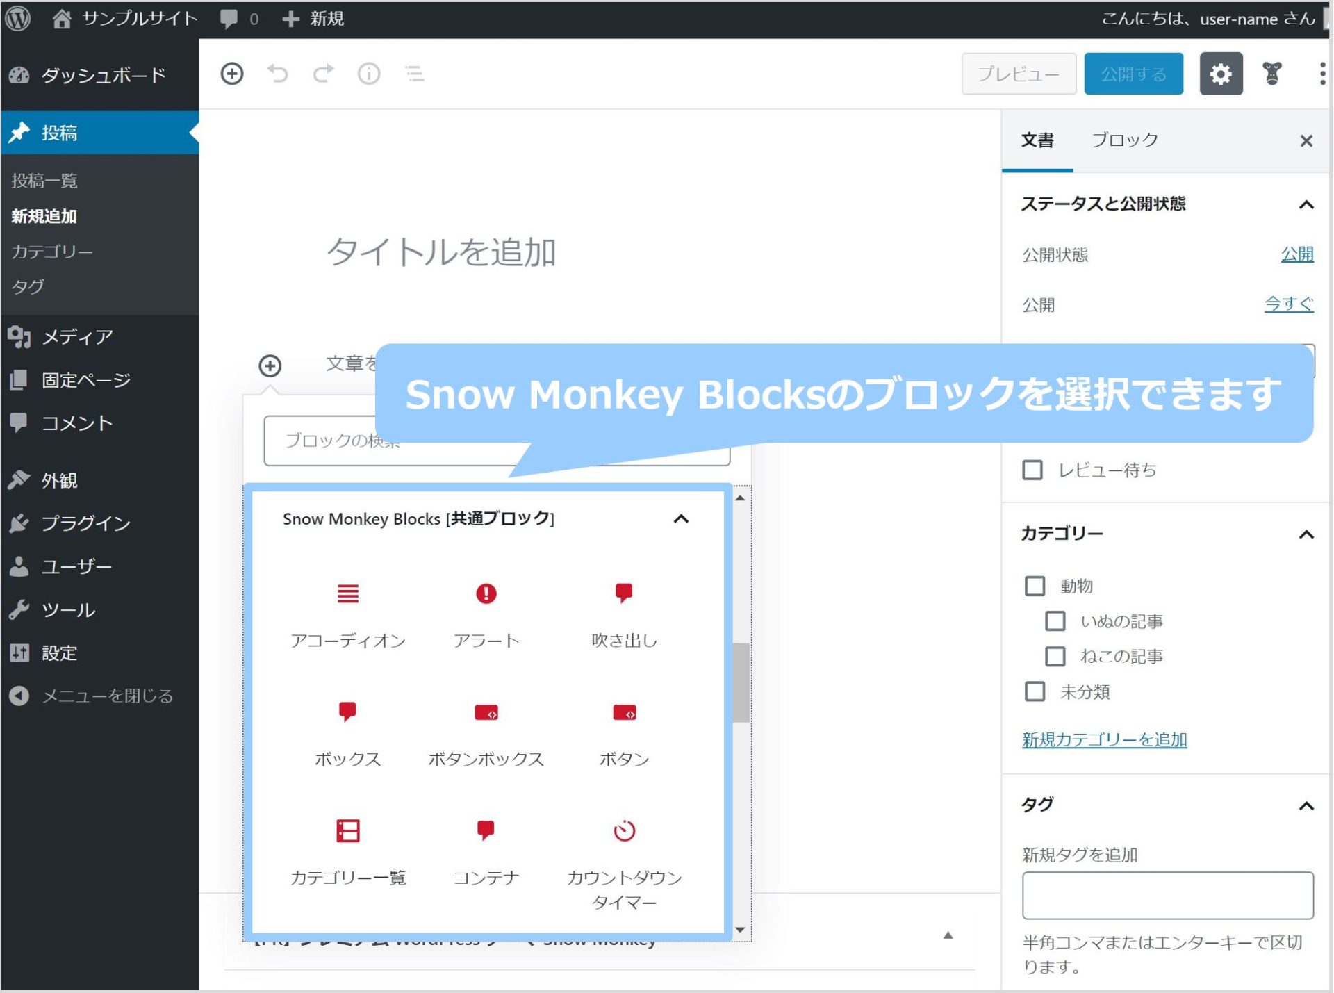
Task: Collapse the Snow Monkey Blocks [共通ブロック] section
Action: point(681,519)
